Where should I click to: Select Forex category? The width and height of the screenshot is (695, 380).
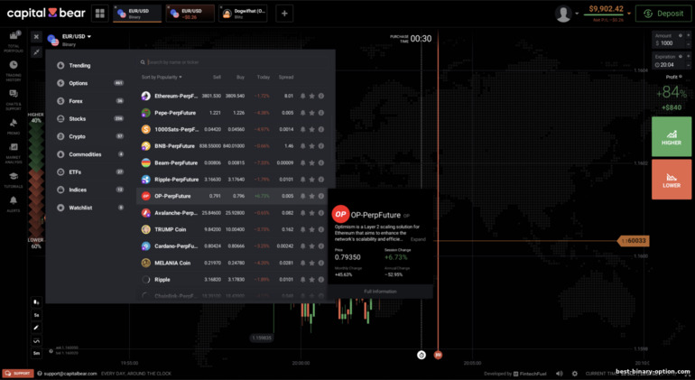click(x=91, y=101)
